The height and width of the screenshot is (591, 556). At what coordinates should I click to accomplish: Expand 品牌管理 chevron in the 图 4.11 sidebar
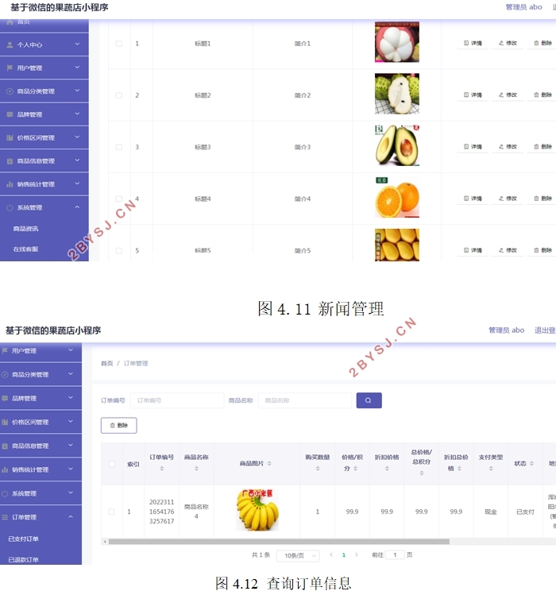tap(77, 114)
